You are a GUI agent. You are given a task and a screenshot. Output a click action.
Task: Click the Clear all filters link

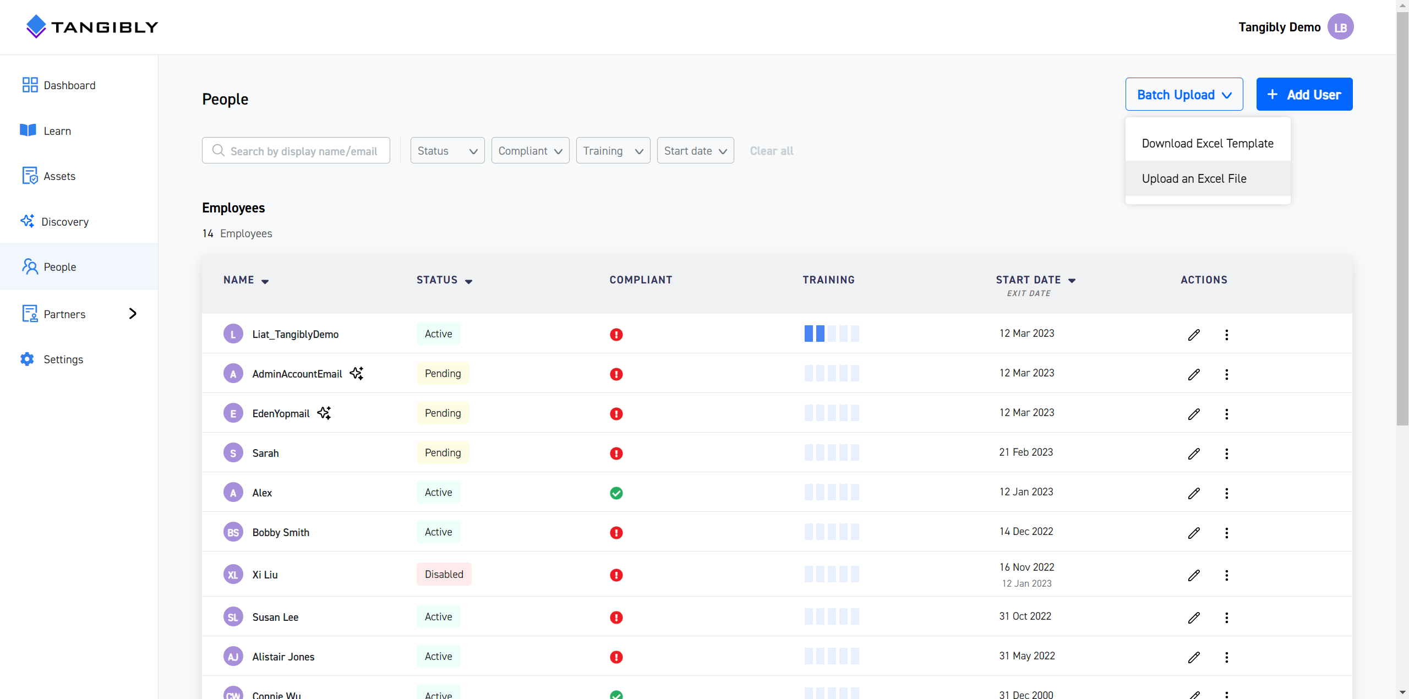point(771,150)
